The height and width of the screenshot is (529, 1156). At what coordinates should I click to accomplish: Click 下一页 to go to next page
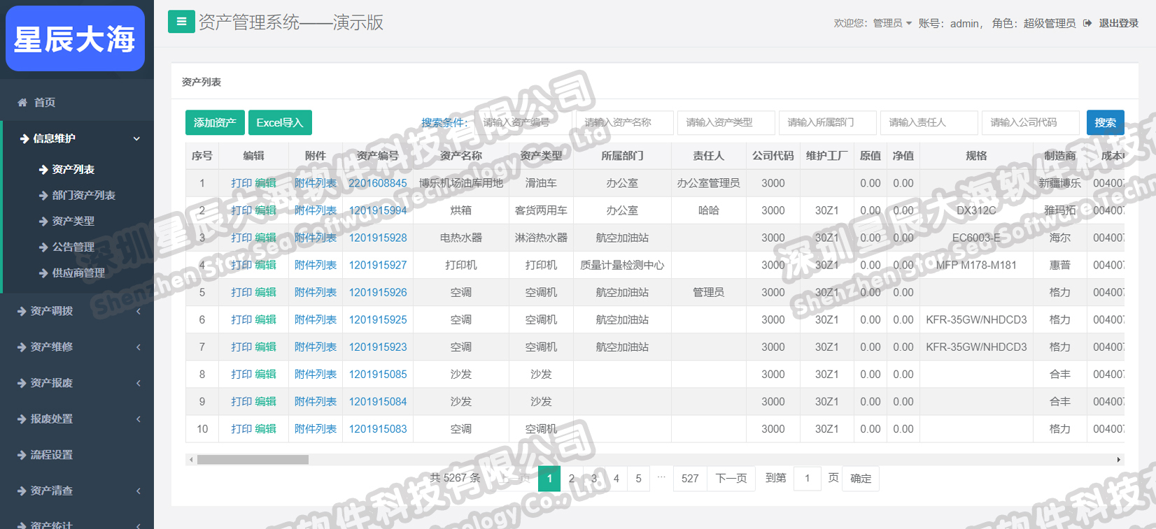pyautogui.click(x=731, y=478)
